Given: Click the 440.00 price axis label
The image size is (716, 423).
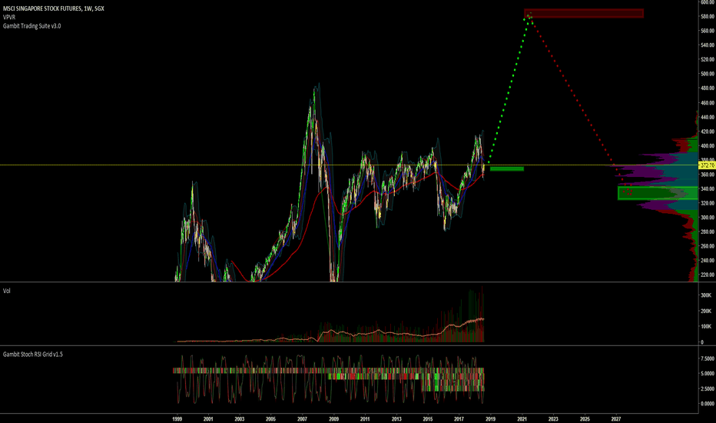Looking at the screenshot, I should [708, 117].
